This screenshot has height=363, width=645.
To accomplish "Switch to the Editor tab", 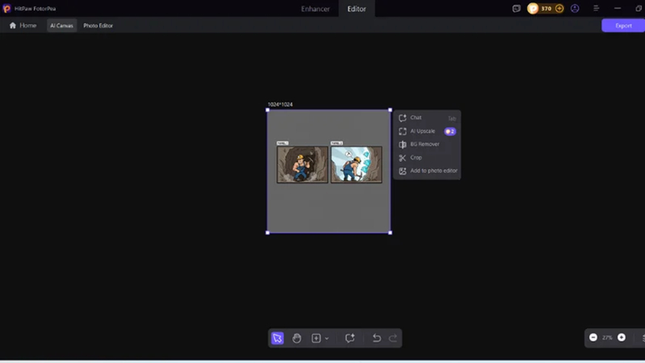I will [x=357, y=9].
